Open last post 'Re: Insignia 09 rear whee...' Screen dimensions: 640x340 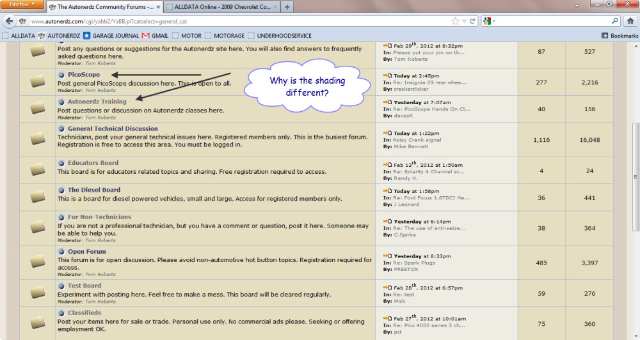tap(430, 82)
